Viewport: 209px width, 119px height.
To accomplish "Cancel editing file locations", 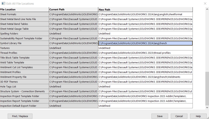I will pos(179,116).
